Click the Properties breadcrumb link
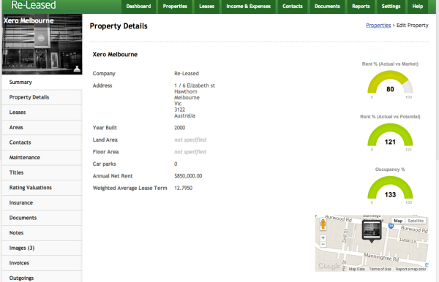The image size is (439, 282). coord(378,26)
